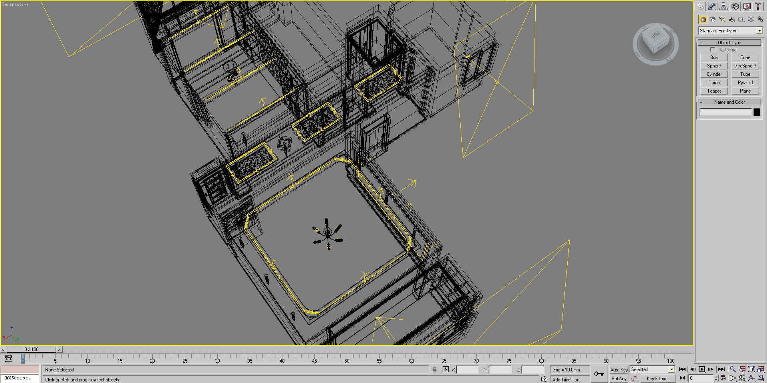Step the time slider forward one frame
The height and width of the screenshot is (383, 767).
(x=59, y=349)
